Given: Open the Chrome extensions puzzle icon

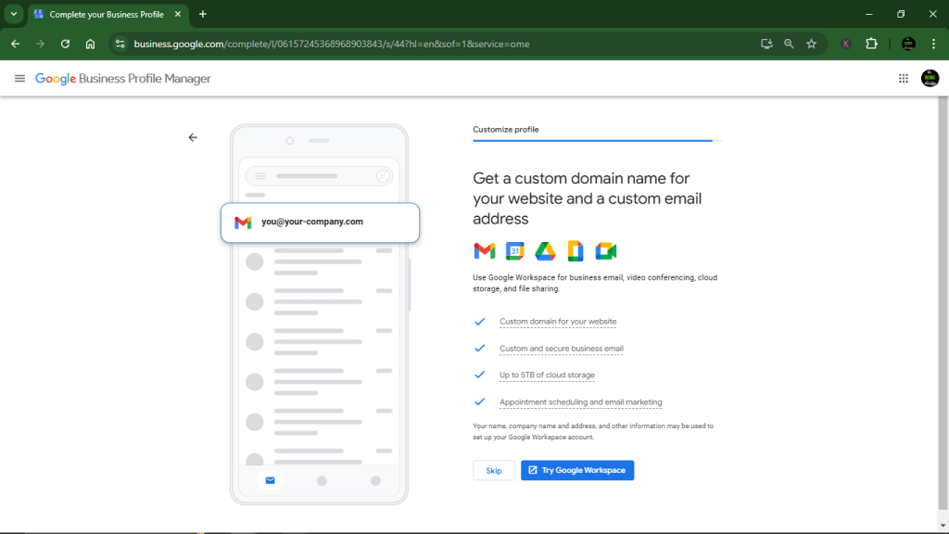Looking at the screenshot, I should pyautogui.click(x=869, y=43).
